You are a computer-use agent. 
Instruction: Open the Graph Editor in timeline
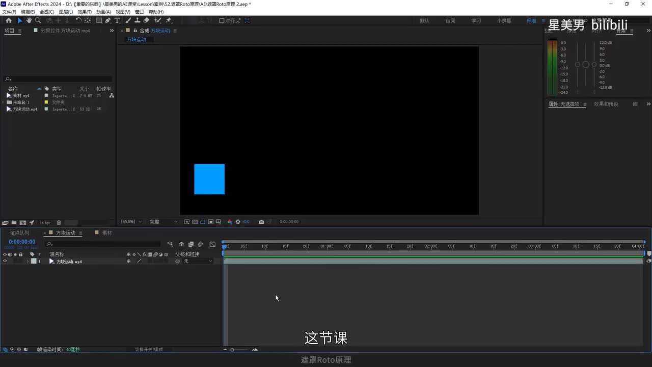(x=212, y=244)
